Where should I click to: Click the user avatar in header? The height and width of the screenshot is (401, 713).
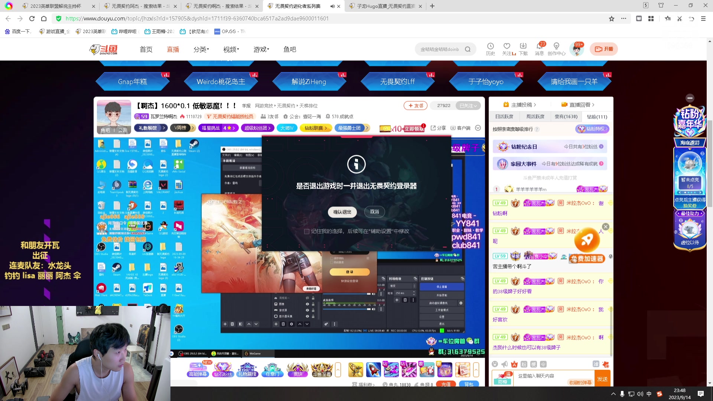tap(577, 49)
